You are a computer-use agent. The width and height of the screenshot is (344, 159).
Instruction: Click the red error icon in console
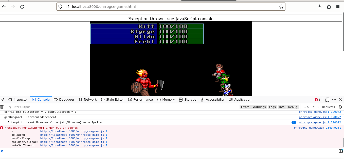pyautogui.click(x=2, y=128)
